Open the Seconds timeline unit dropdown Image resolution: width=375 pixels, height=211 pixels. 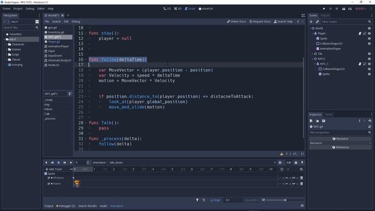(251, 200)
